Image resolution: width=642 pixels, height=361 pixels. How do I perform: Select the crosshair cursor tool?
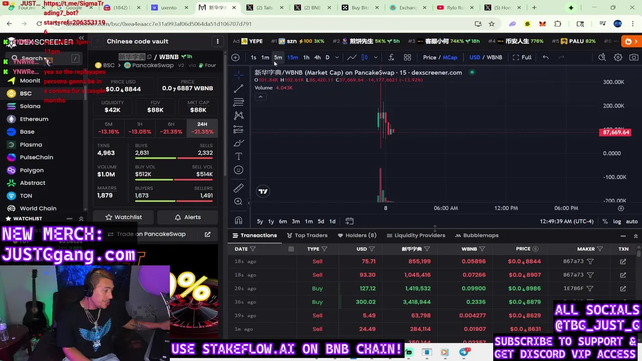click(239, 75)
